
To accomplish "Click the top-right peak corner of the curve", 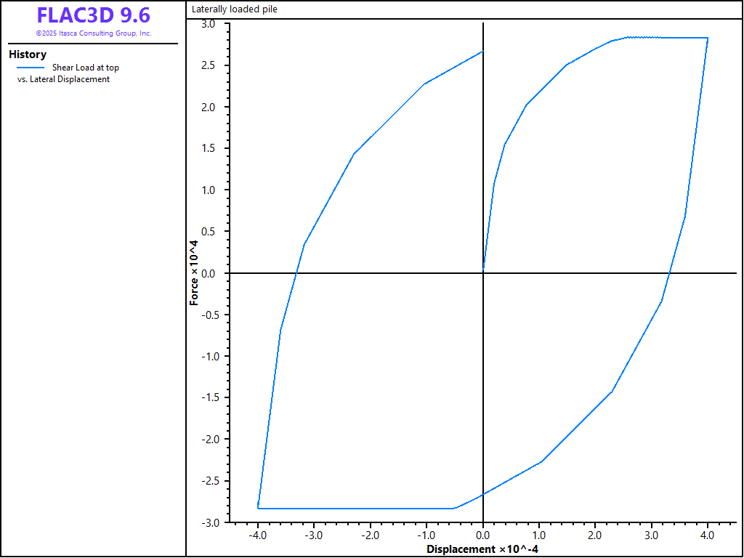I will coord(707,38).
